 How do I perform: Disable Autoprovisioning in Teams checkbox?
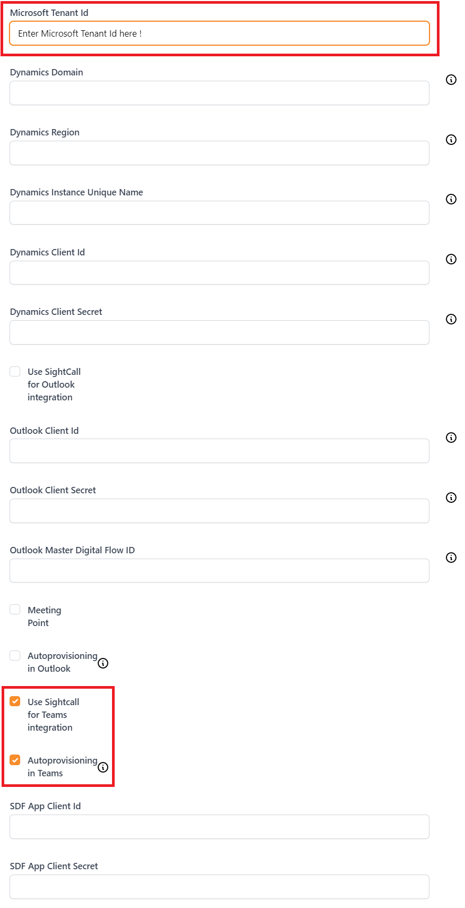(15, 760)
